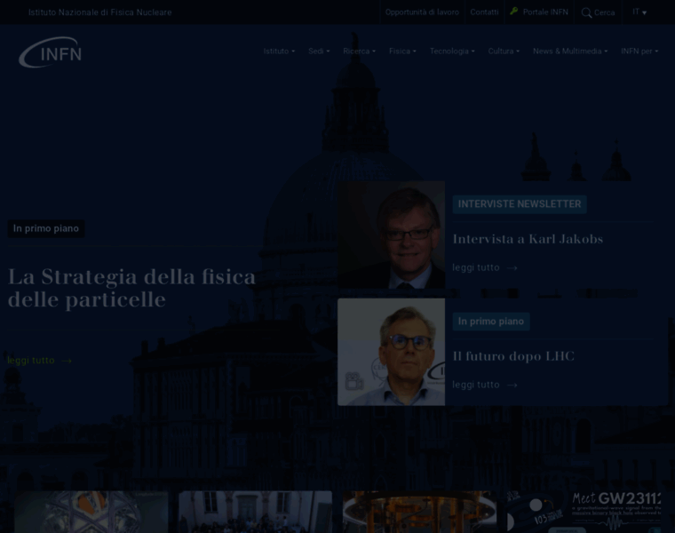Open the Intervista a Karl Jakobs headline
Screen dimensions: 675x533
528,239
